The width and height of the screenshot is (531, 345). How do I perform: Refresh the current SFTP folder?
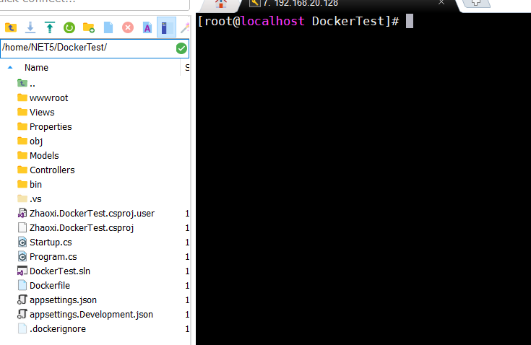tap(69, 27)
